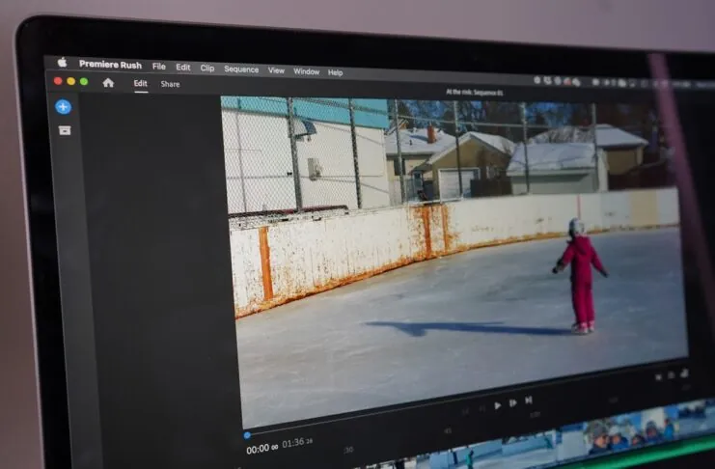Click the blue plus Add Media button

tap(64, 107)
